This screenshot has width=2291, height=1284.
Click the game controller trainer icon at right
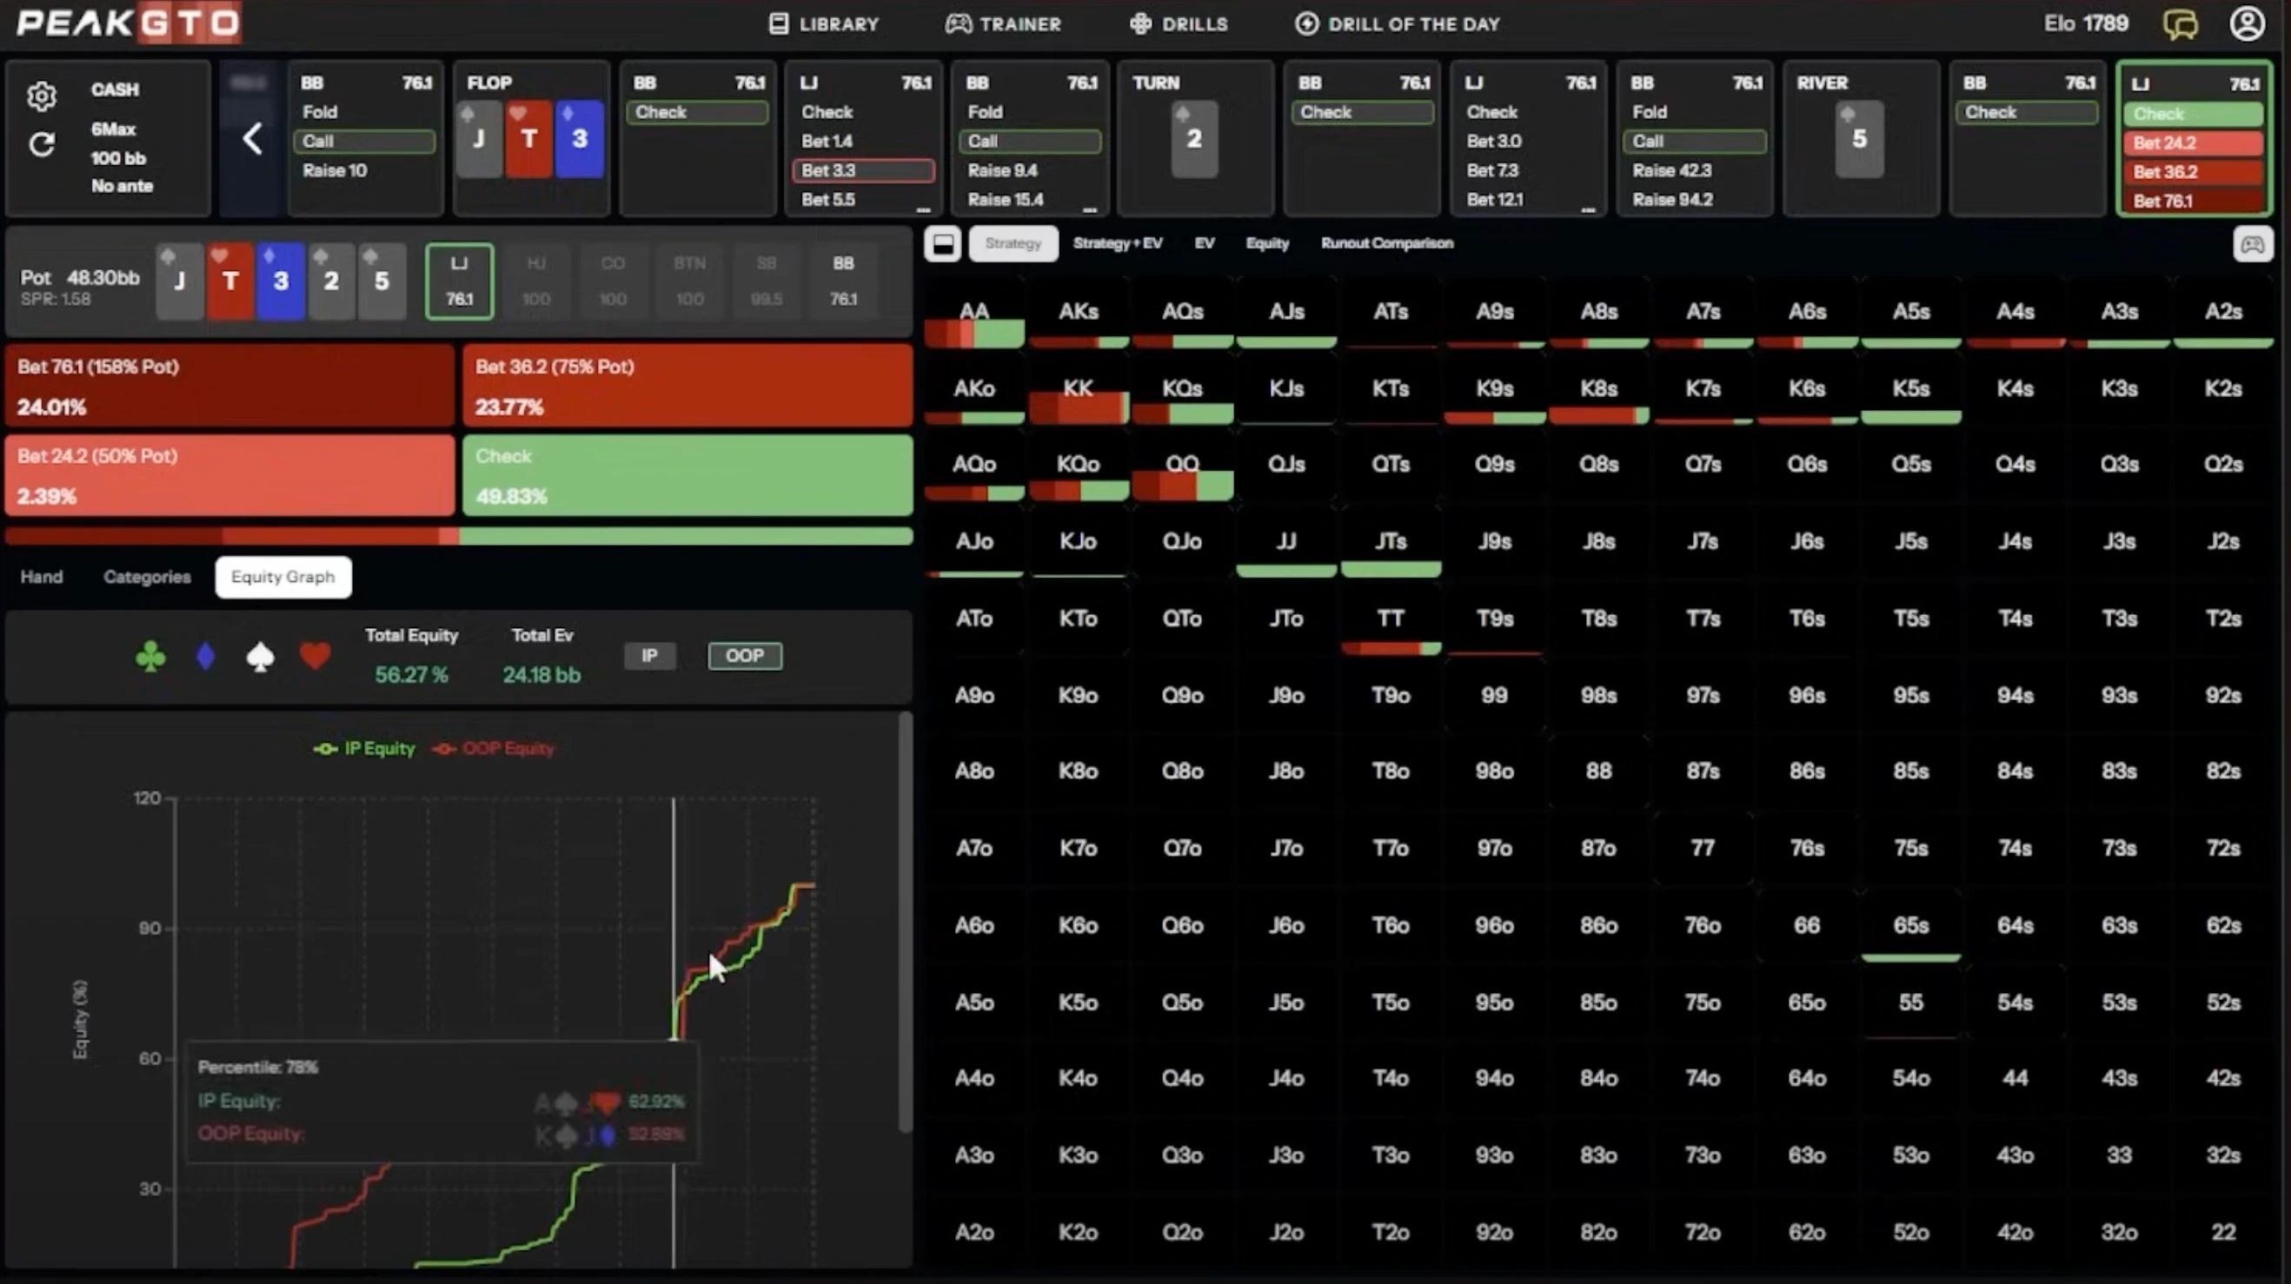2252,243
